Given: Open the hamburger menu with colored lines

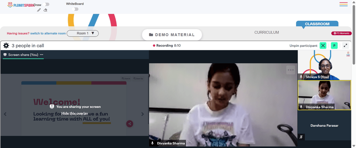Looking at the screenshot, I should coord(344,4).
